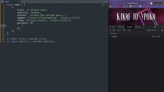Navigate editor tabs with the left arrow
164x92 pixels.
coord(1,2)
